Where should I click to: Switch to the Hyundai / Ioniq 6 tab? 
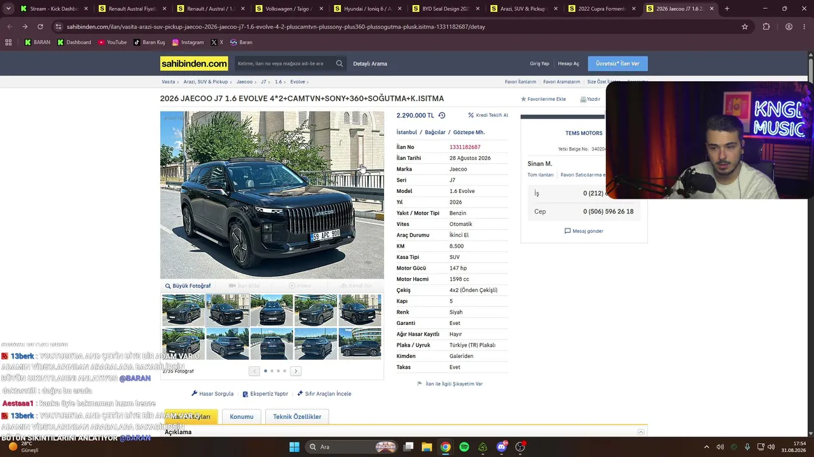point(368,9)
